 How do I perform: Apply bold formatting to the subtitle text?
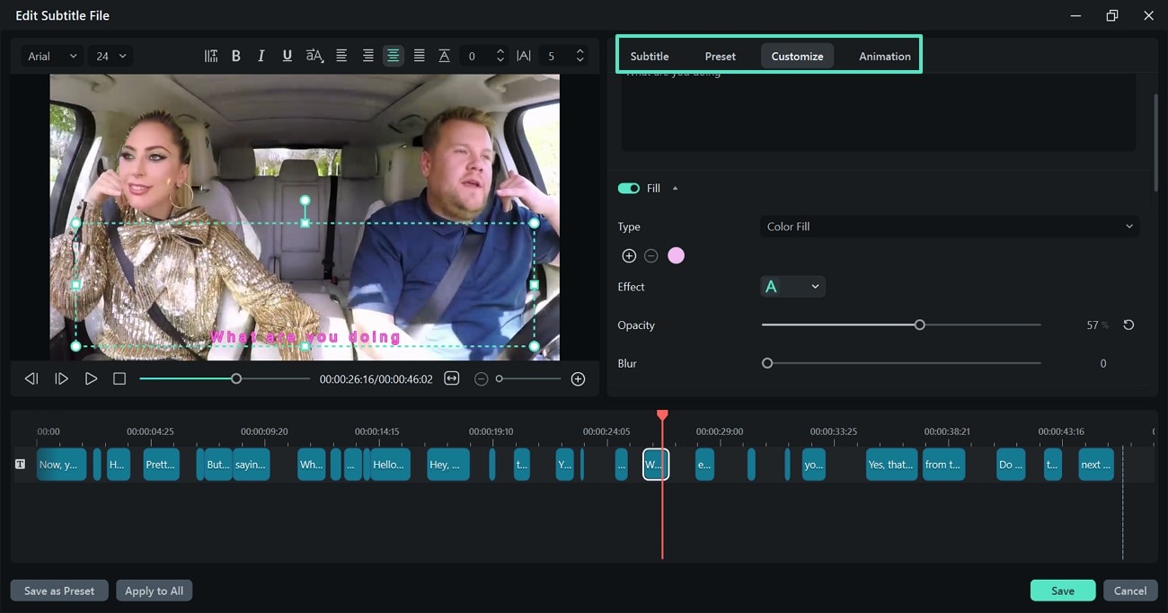click(235, 55)
